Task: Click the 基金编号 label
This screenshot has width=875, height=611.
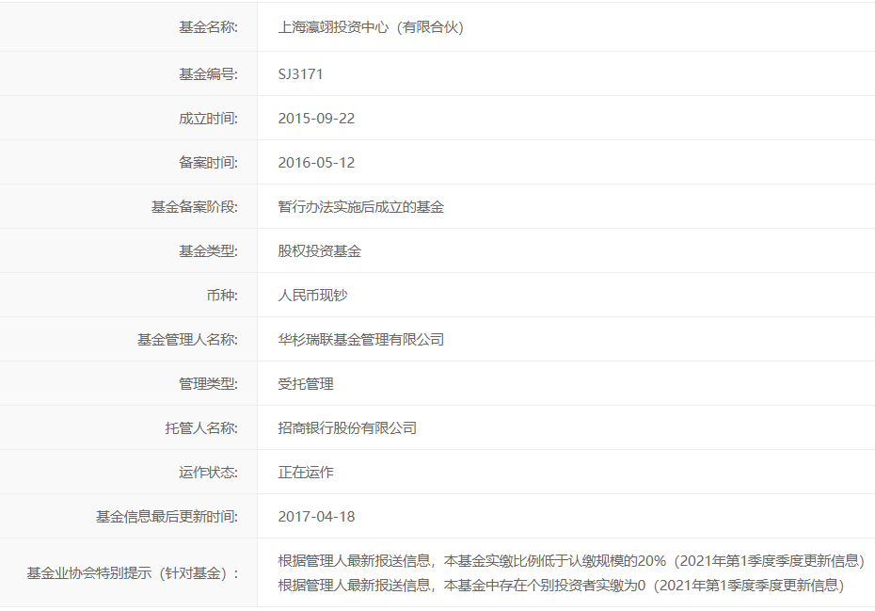Action: [208, 74]
